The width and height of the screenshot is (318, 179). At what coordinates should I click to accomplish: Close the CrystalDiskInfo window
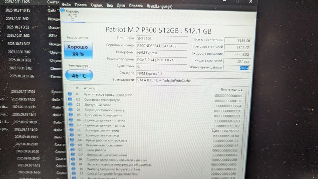point(251,1)
